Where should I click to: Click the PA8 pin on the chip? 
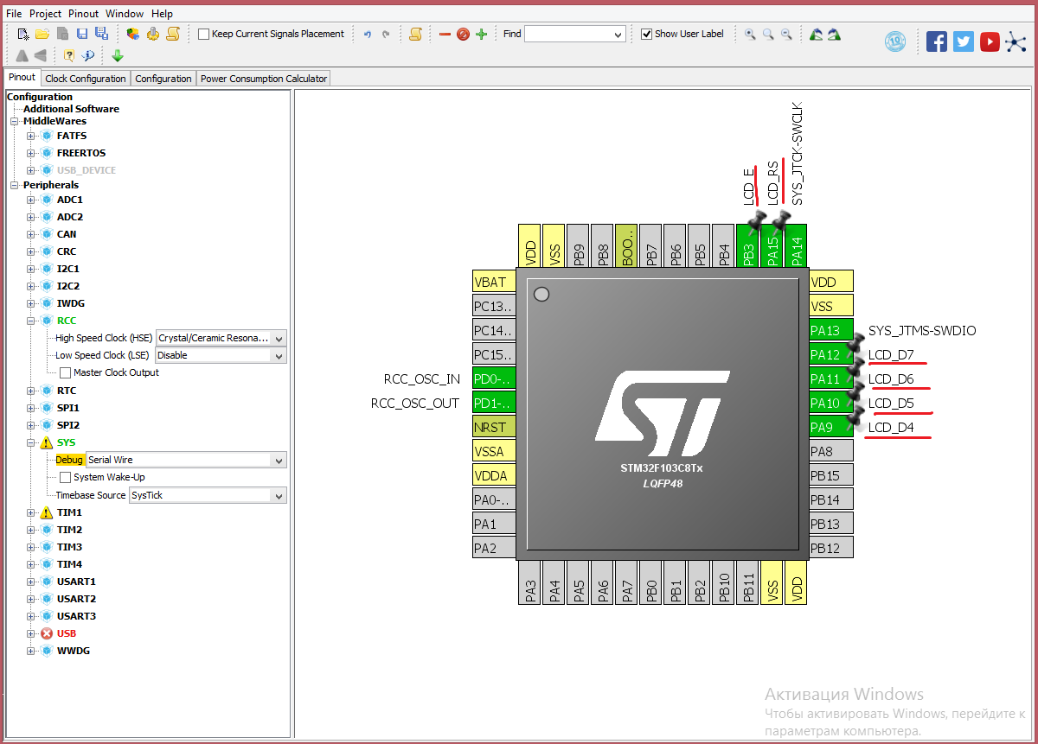tap(831, 451)
